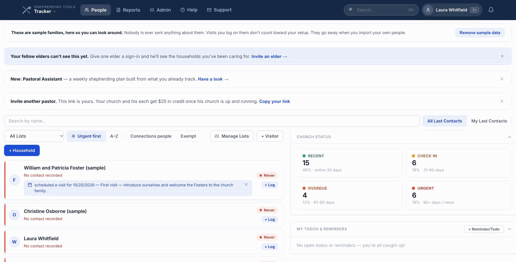
Task: Log a contact for William and Patricia Foster
Action: tap(270, 185)
